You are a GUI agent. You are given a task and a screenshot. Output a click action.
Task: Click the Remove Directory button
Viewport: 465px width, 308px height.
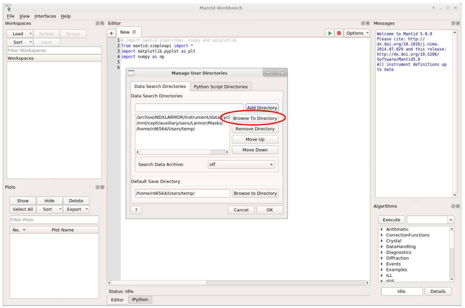point(255,129)
